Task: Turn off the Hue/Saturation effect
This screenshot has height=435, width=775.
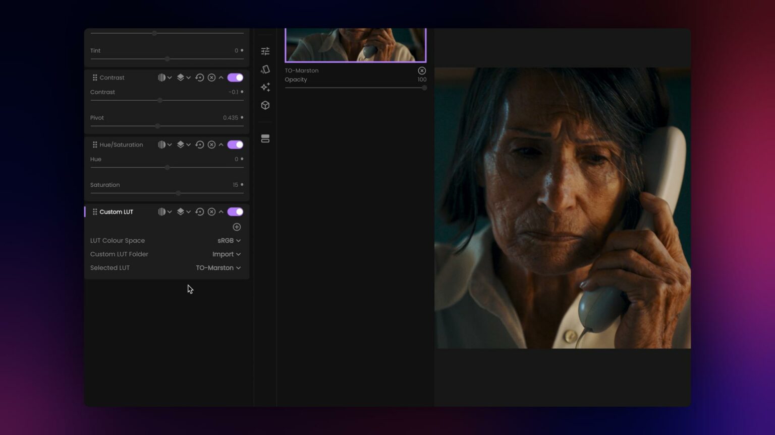Action: [x=235, y=144]
